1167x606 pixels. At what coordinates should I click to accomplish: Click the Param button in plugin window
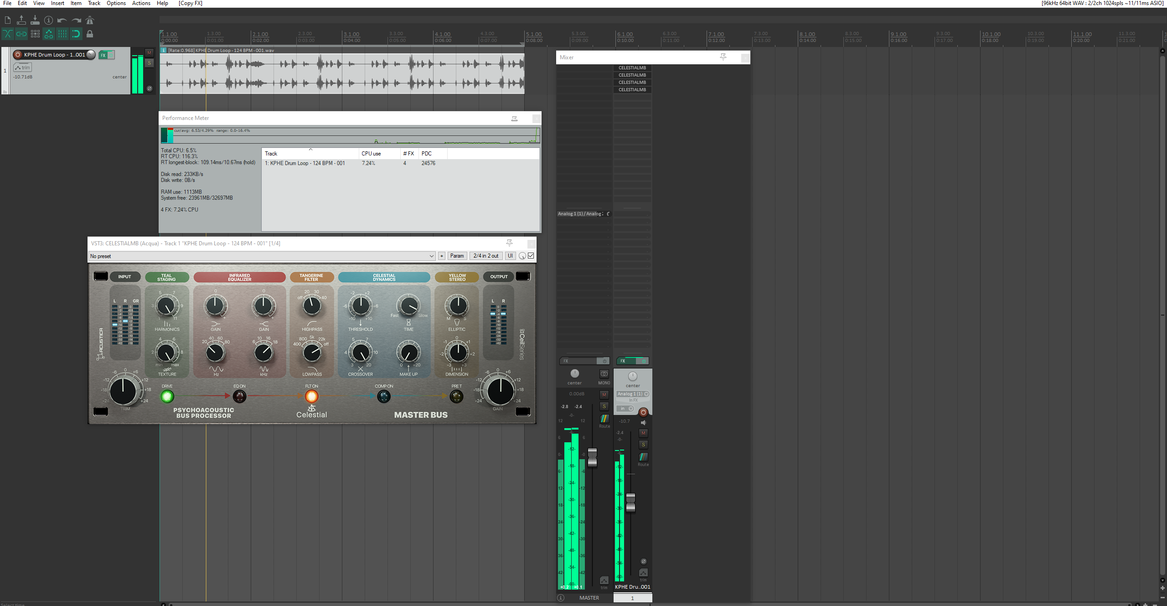pos(457,256)
